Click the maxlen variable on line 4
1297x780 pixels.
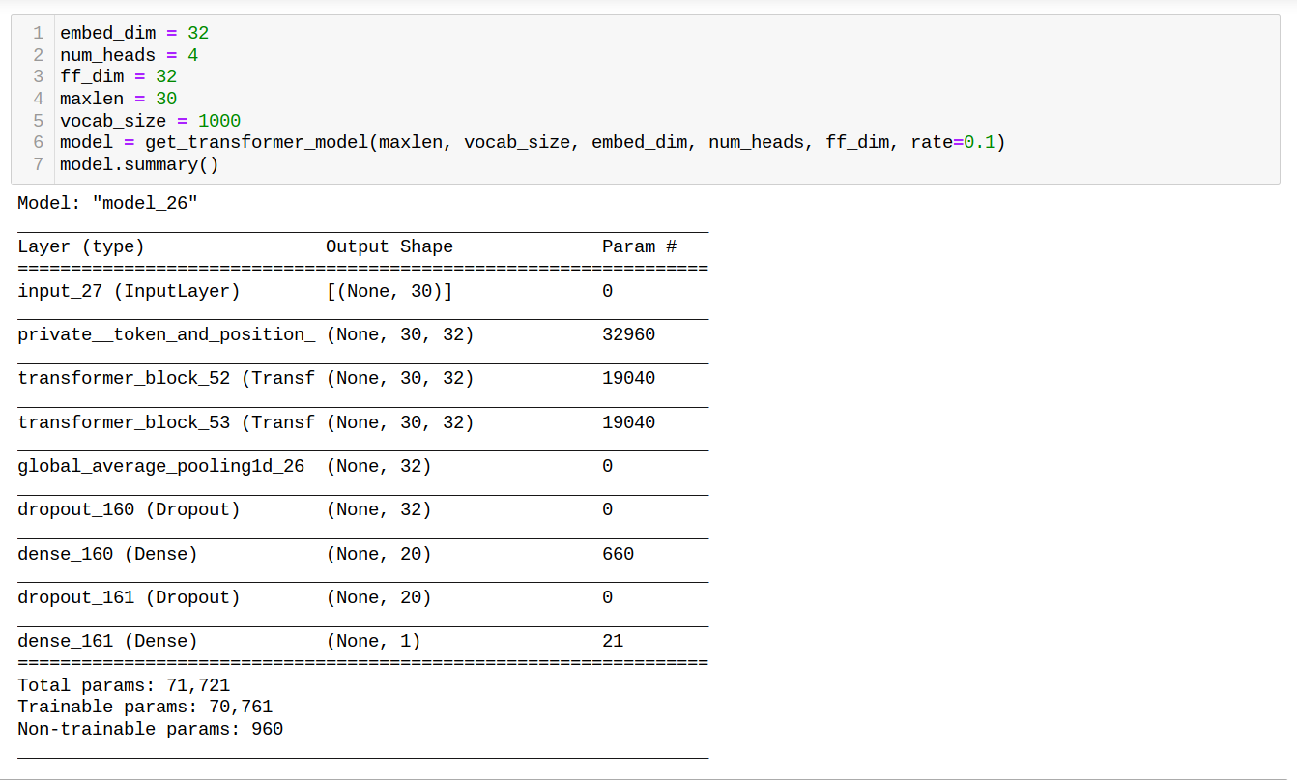(x=92, y=98)
